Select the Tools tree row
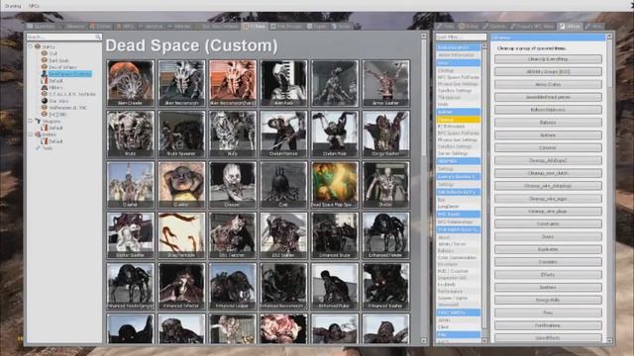634x356 pixels. [48, 147]
